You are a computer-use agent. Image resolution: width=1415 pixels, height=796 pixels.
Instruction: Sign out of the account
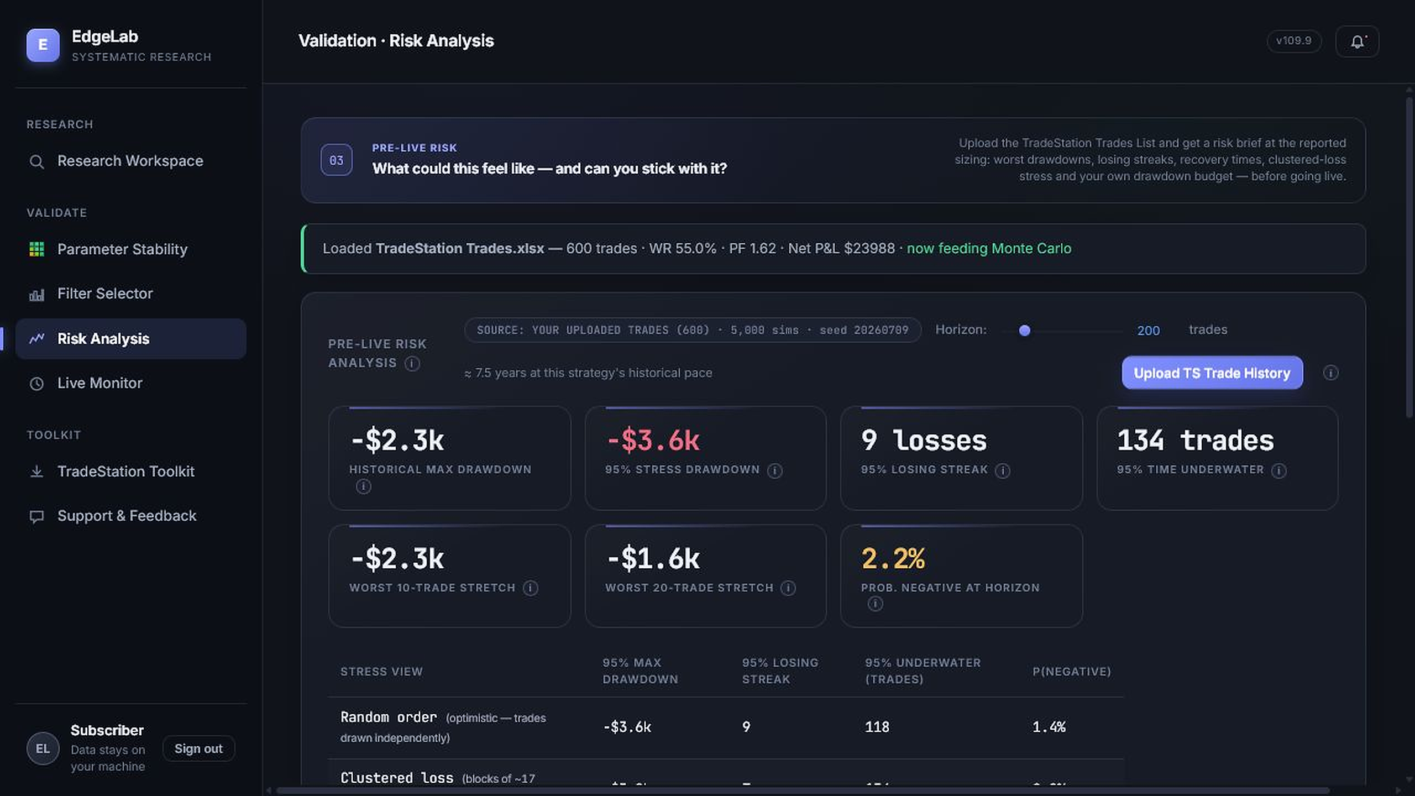198,748
